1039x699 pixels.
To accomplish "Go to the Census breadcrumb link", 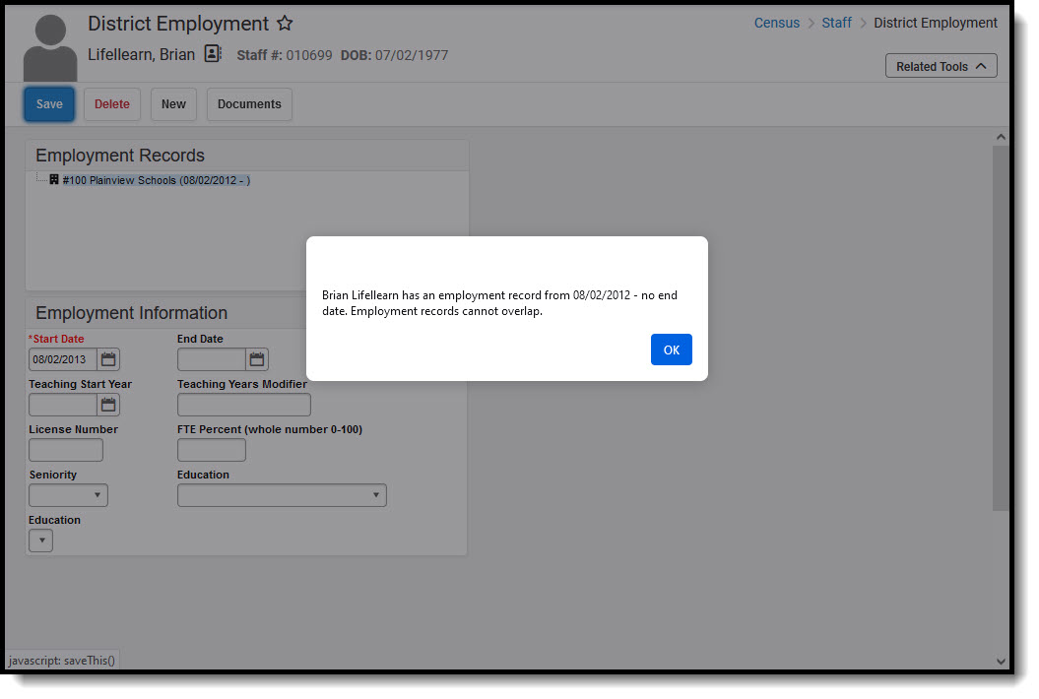I will pos(777,23).
